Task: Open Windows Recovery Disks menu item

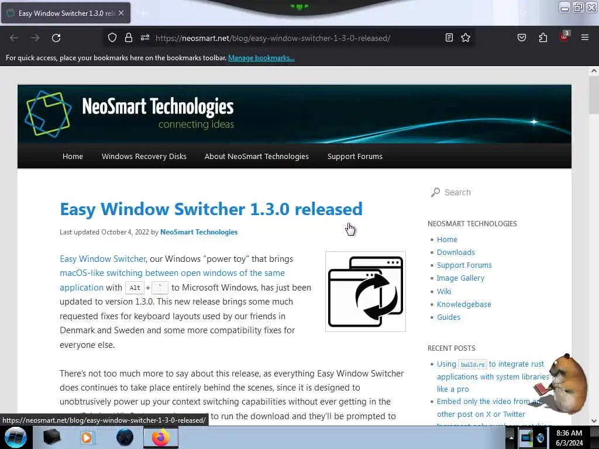Action: pyautogui.click(x=144, y=156)
